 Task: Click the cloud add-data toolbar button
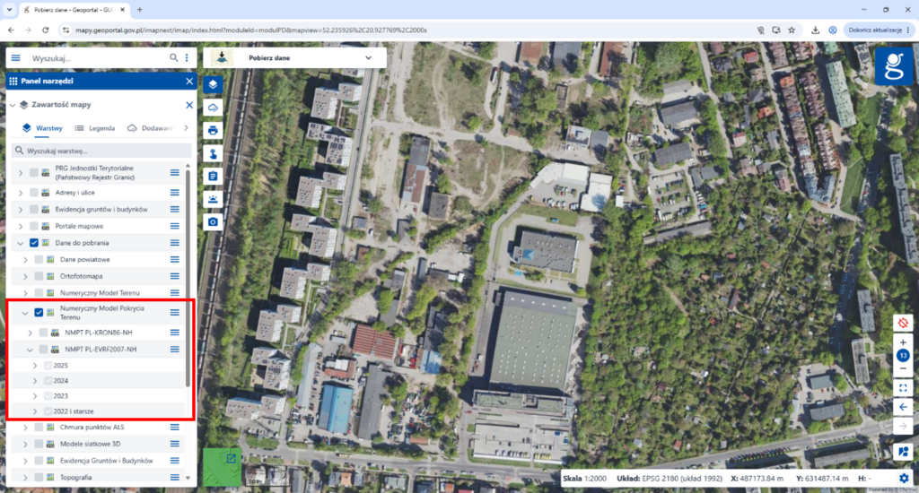click(x=213, y=108)
